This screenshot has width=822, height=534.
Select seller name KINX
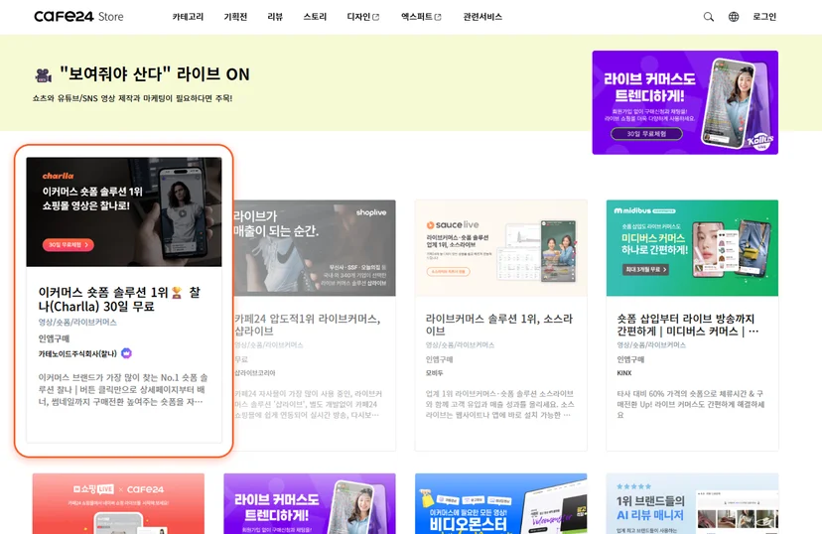point(624,373)
